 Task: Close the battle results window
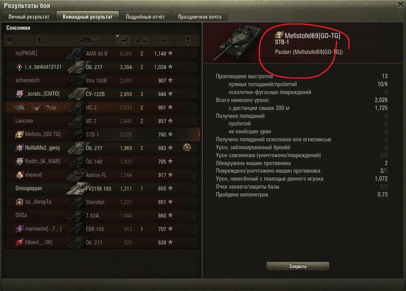pyautogui.click(x=400, y=5)
